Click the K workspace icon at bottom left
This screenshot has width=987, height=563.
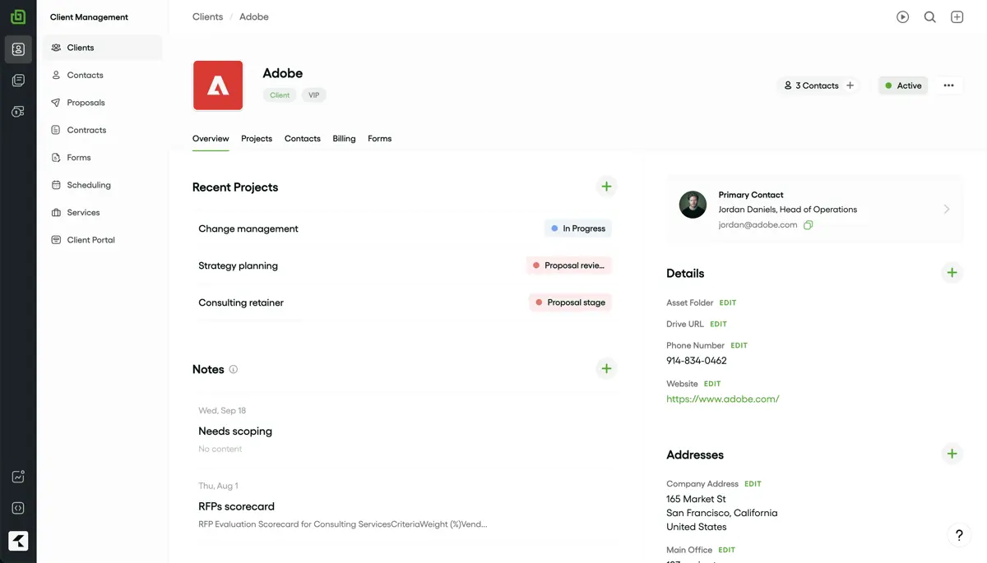point(18,540)
